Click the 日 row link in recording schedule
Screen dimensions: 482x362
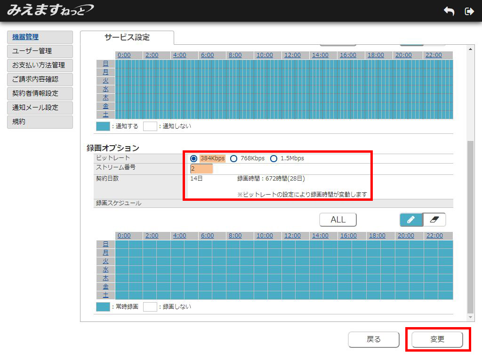point(105,244)
